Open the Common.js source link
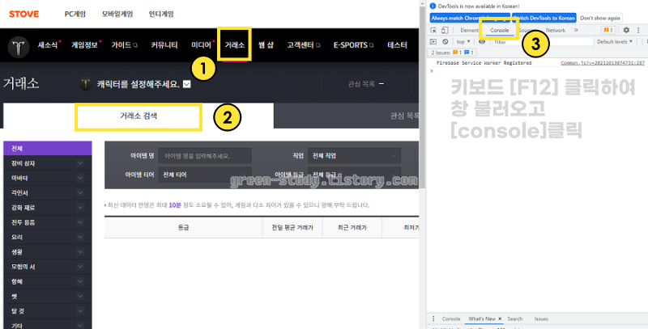648x329 pixels. pyautogui.click(x=603, y=63)
